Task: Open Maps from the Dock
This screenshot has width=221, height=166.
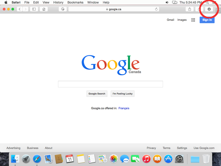Action: tap(102, 159)
